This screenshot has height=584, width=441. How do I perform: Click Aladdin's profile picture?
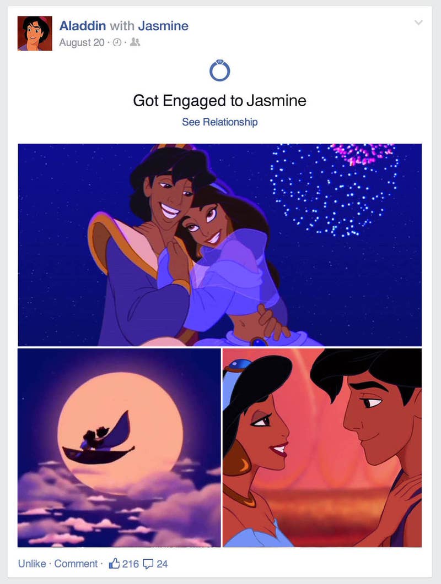point(35,33)
